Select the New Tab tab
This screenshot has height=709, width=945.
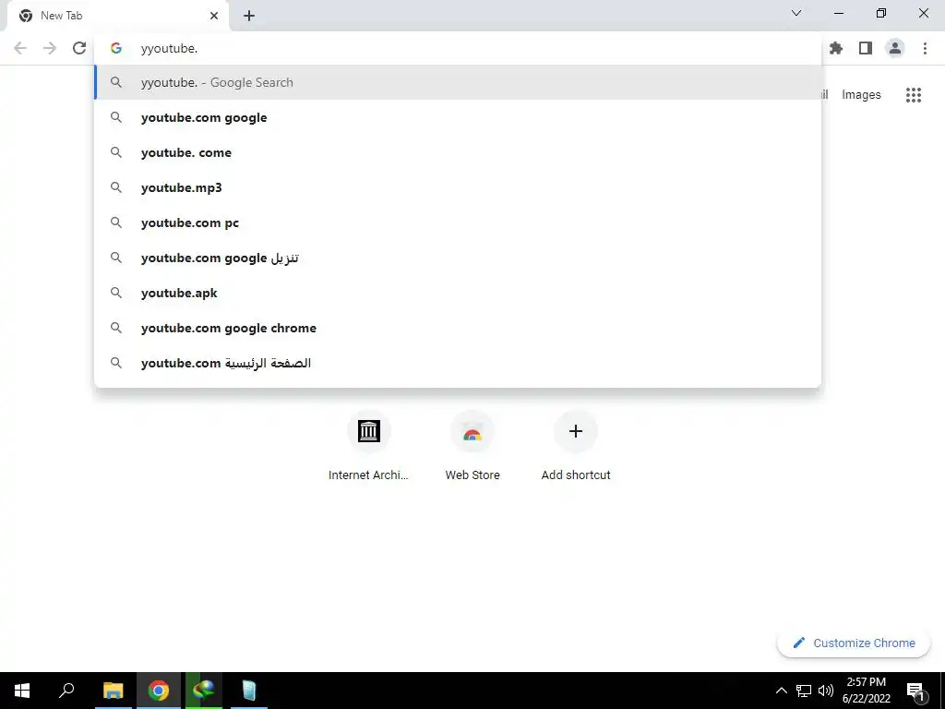(118, 16)
